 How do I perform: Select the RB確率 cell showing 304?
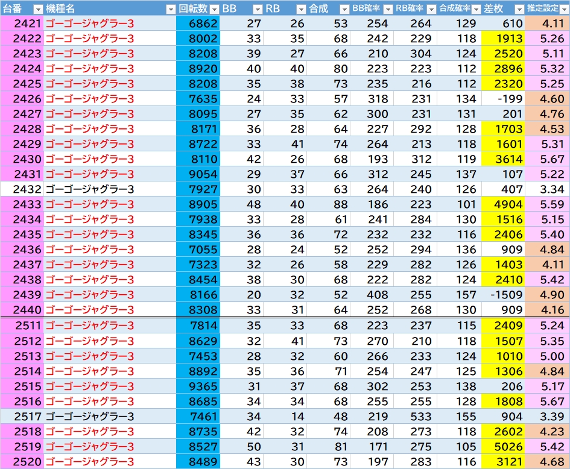tap(416, 54)
